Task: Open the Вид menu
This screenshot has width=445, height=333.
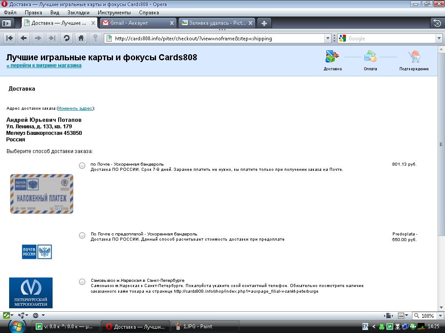Action: tap(55, 13)
